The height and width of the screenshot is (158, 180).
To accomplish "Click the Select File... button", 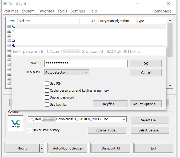I will tap(150, 120).
